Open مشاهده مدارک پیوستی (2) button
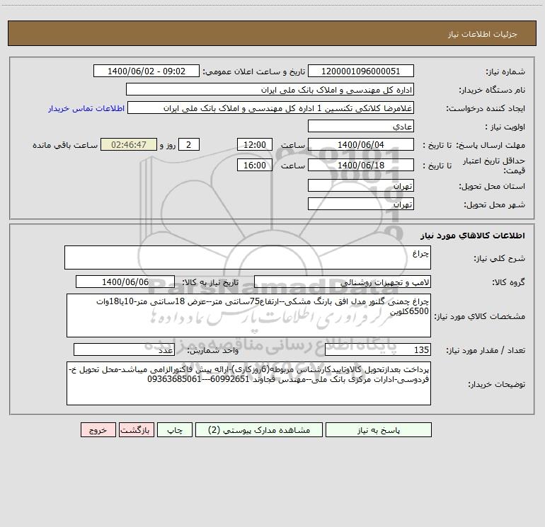545x527 pixels. 259,430
